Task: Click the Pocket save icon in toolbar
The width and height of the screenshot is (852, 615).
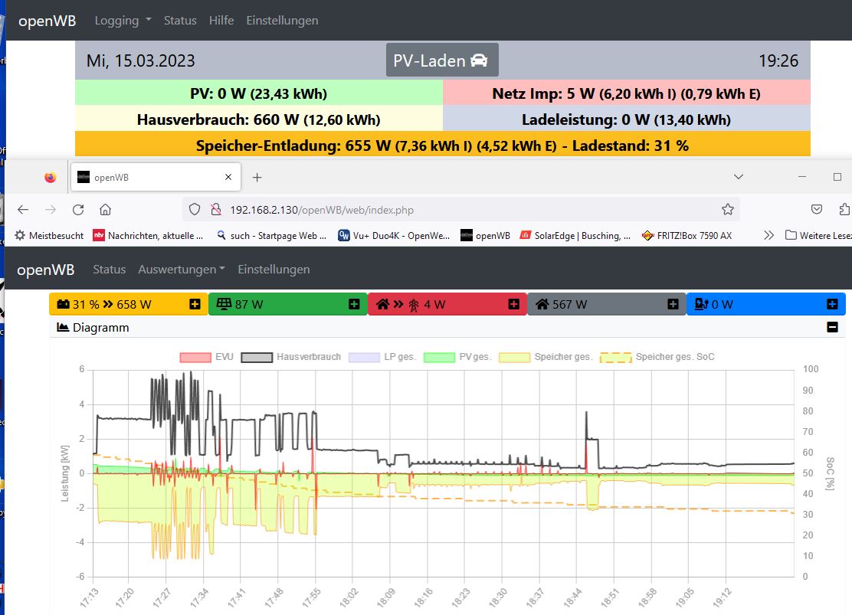Action: (x=817, y=209)
